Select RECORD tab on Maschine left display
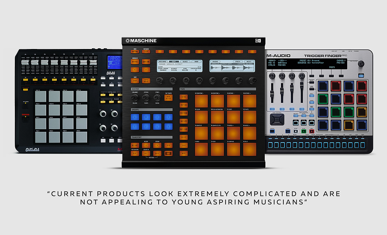This screenshot has height=235, width=387. coord(163,61)
